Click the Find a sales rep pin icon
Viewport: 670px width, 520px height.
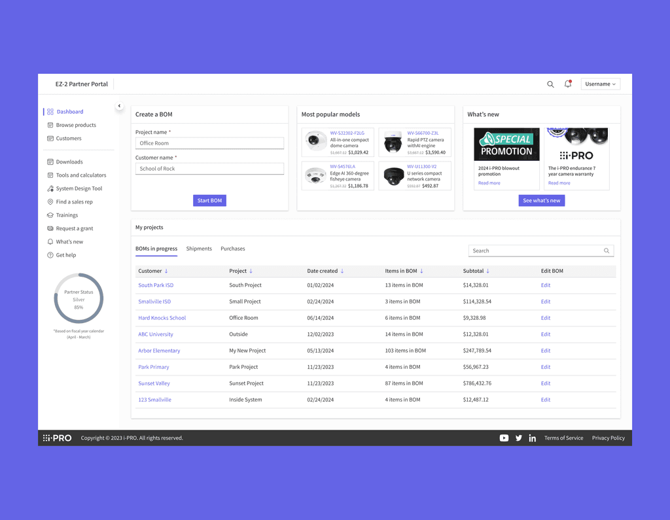(x=50, y=201)
